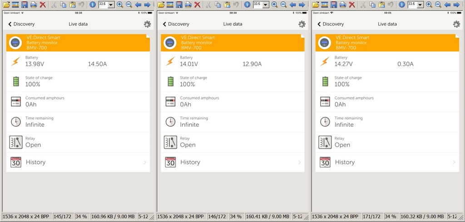Image resolution: width=465 pixels, height=222 pixels.
Task: Paste into the right viewer window
Action: 381,5
